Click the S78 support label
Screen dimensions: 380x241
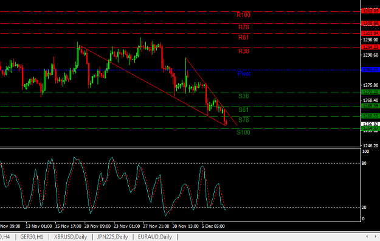point(244,120)
